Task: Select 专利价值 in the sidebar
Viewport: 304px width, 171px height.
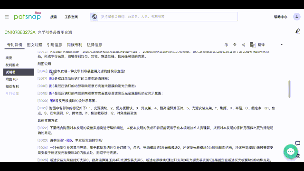Action: pyautogui.click(x=12, y=94)
